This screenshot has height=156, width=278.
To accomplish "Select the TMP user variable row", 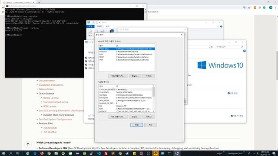I will pyautogui.click(x=127, y=60).
